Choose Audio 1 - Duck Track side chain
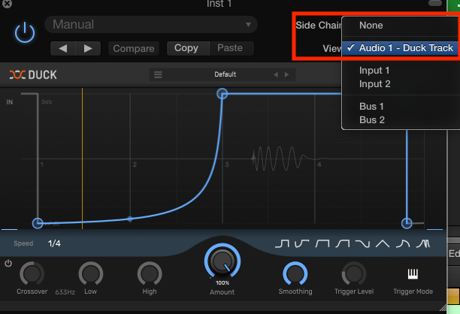Viewport: 460px width, 314px height. point(401,48)
